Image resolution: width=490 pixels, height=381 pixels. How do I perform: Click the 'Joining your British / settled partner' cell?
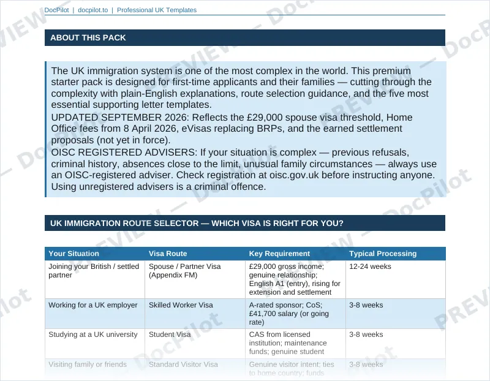95,279
